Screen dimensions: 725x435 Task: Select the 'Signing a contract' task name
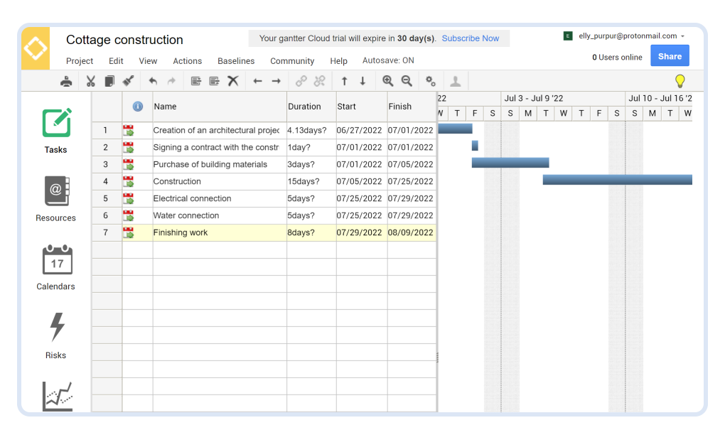click(x=216, y=147)
